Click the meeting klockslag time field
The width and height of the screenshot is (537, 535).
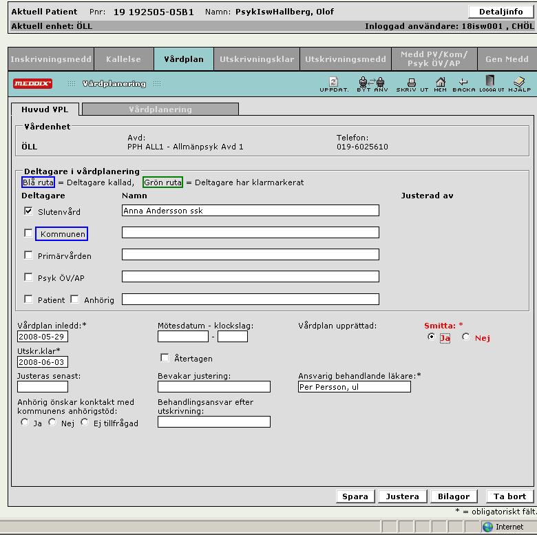tap(233, 336)
